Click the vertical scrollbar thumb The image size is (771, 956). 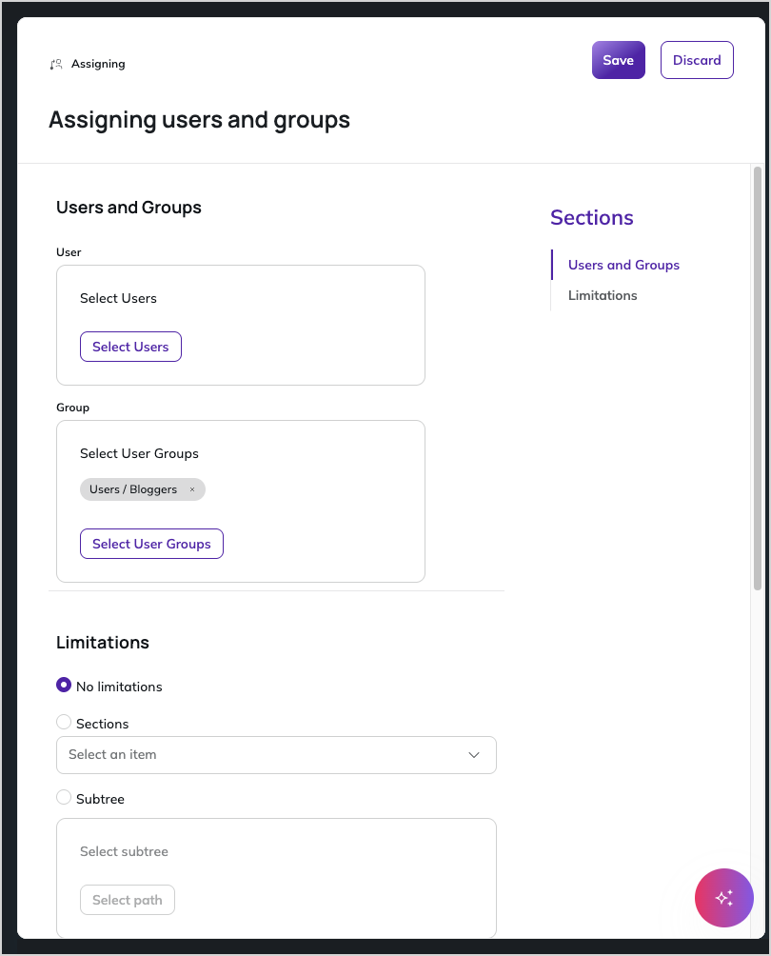(x=758, y=378)
